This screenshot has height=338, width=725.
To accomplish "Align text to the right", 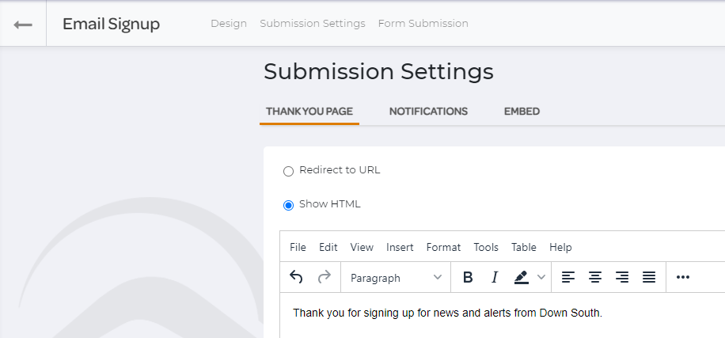I will coord(622,277).
